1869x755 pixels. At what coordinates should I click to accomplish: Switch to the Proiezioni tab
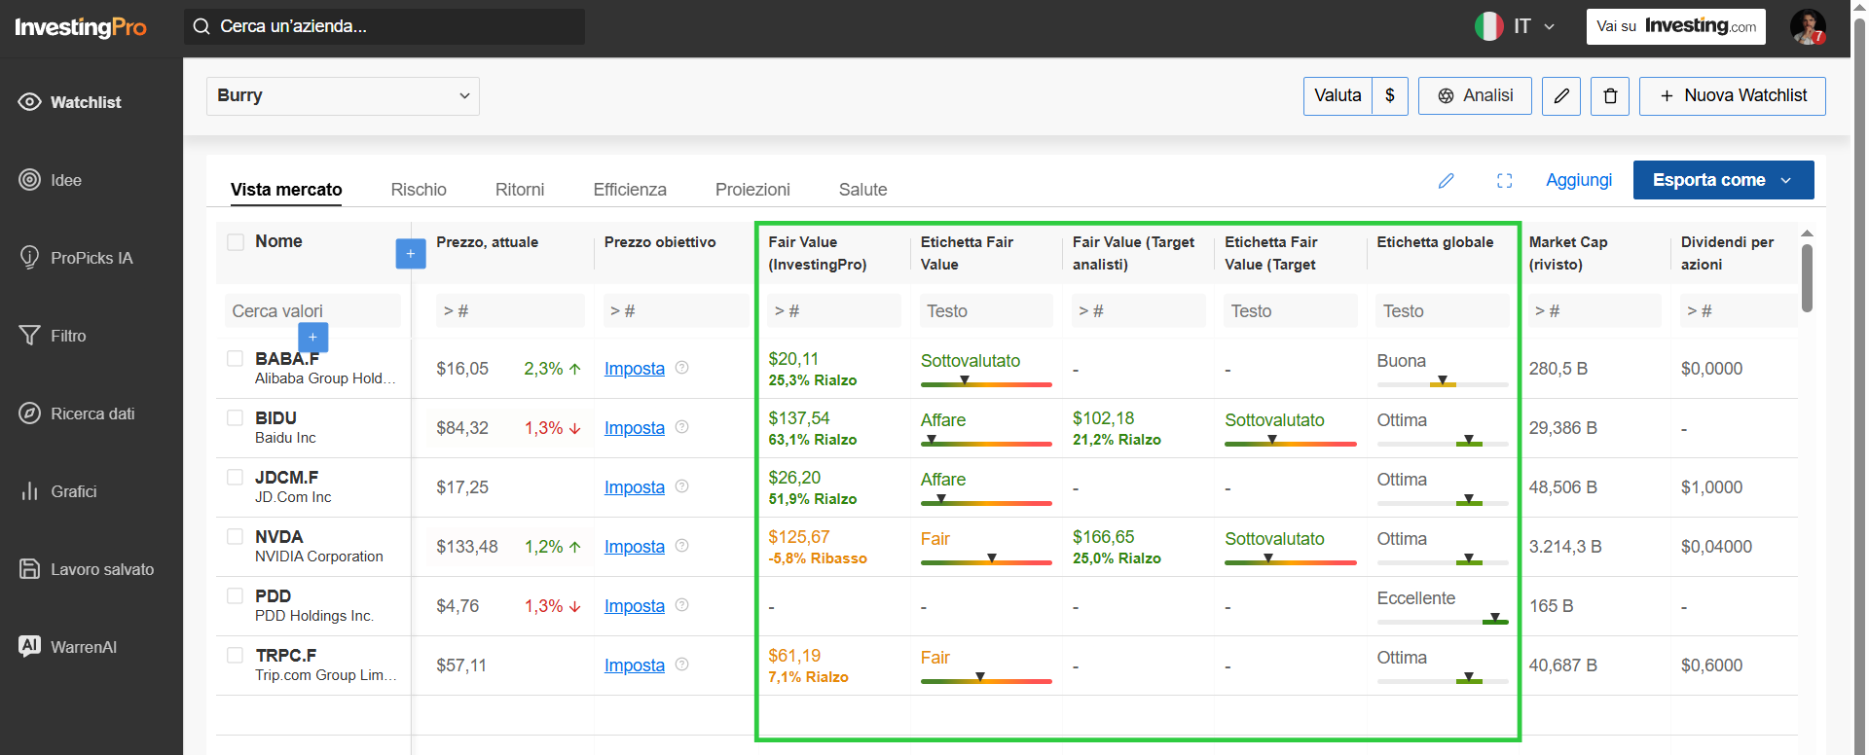pyautogui.click(x=752, y=190)
